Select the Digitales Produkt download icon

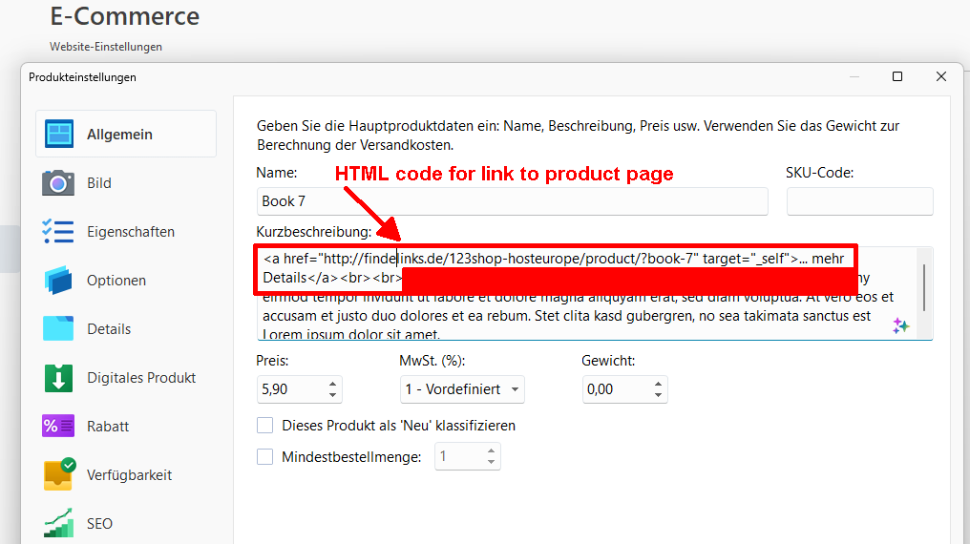(59, 378)
